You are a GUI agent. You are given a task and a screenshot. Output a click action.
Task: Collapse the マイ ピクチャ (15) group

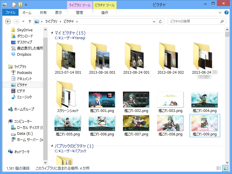coord(52,32)
